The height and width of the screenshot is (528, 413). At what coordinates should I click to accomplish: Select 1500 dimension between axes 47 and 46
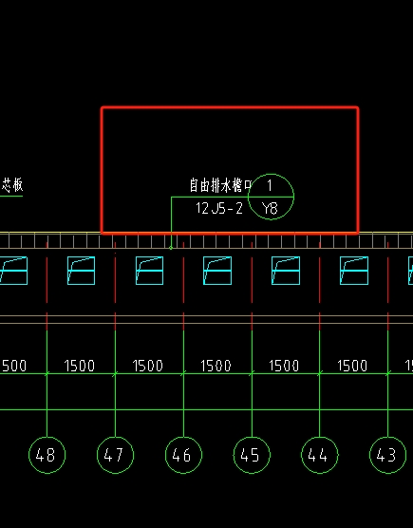148,366
